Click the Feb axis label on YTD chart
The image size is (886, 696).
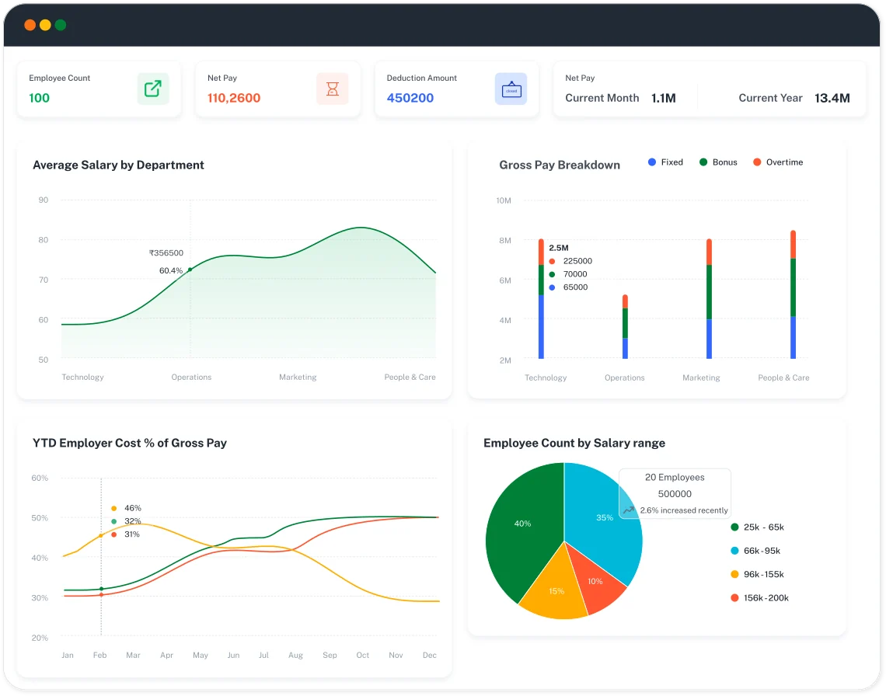pyautogui.click(x=100, y=656)
